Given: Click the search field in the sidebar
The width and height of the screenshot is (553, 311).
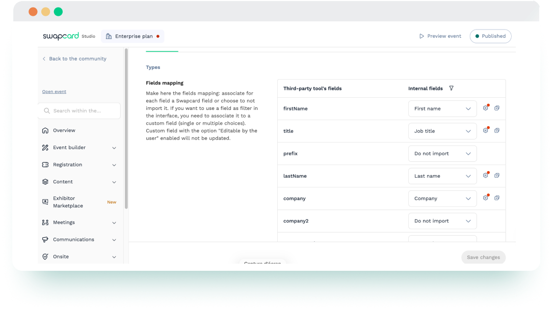Looking at the screenshot, I should tap(79, 110).
